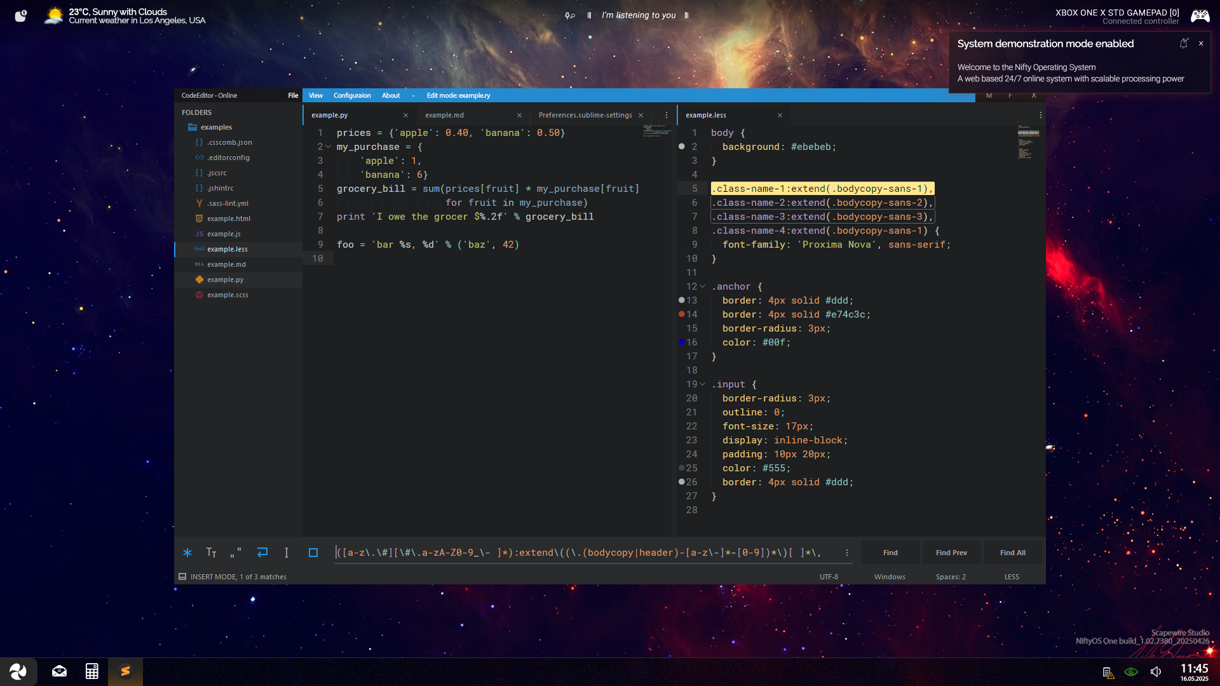Fold the .anchor block at line 12
Screen dimensions: 1220x686
click(703, 286)
